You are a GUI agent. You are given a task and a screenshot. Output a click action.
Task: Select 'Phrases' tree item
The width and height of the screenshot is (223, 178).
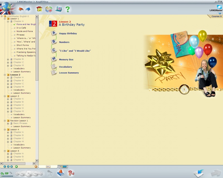tap(20, 35)
